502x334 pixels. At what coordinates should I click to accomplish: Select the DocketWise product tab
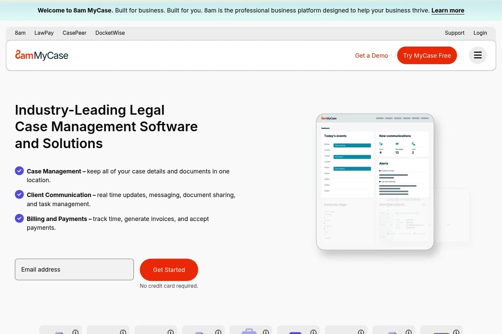click(x=110, y=33)
